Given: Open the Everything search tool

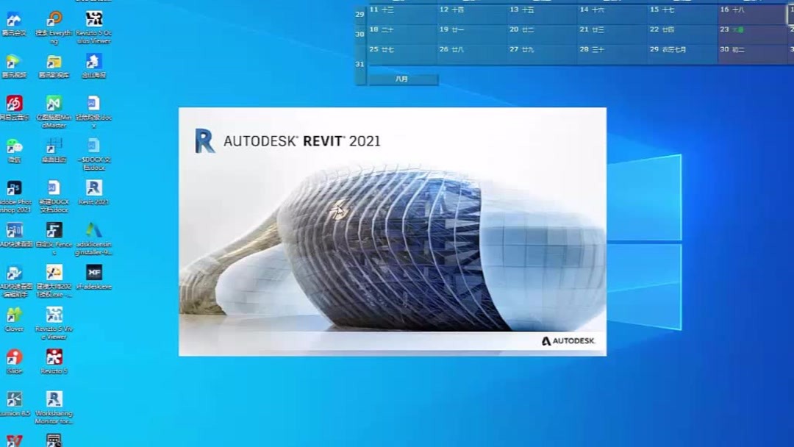Looking at the screenshot, I should (x=53, y=18).
